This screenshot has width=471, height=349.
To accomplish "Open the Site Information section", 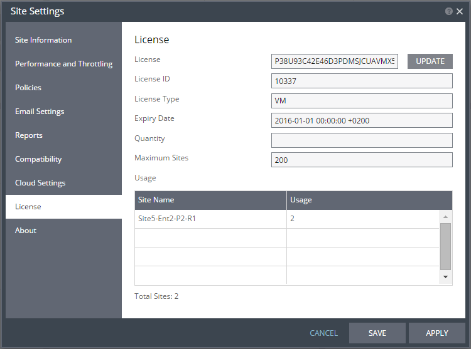I will click(x=63, y=40).
